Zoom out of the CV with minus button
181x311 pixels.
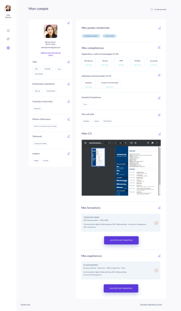[x=116, y=143]
